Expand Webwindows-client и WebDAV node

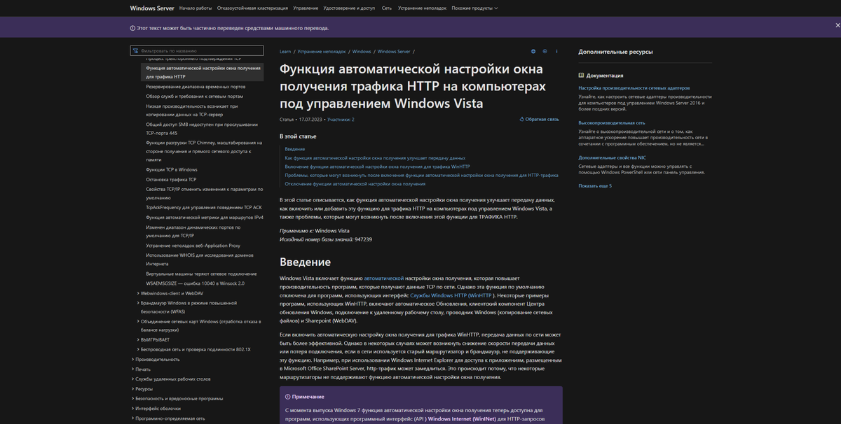[138, 293]
